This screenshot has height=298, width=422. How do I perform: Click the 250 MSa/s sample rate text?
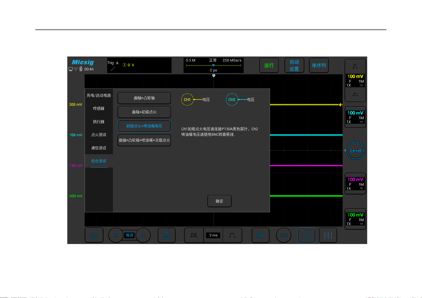(x=232, y=60)
